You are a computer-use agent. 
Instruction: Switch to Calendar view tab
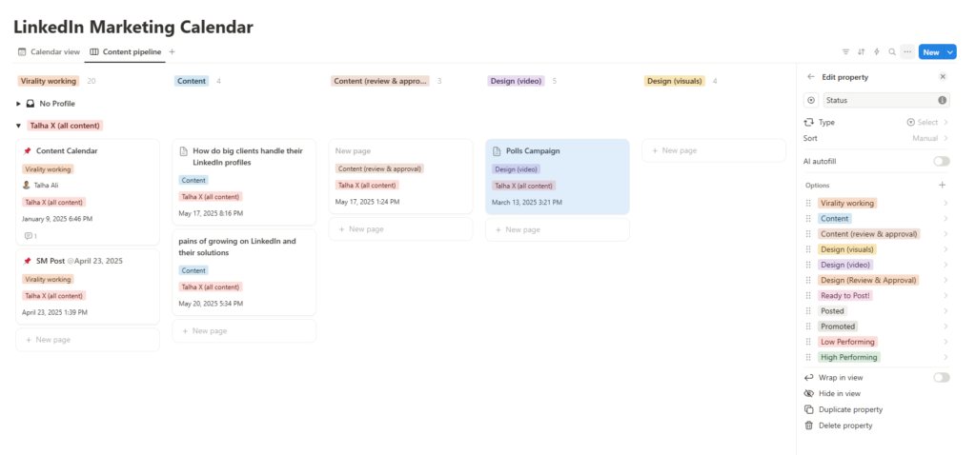[x=49, y=51]
